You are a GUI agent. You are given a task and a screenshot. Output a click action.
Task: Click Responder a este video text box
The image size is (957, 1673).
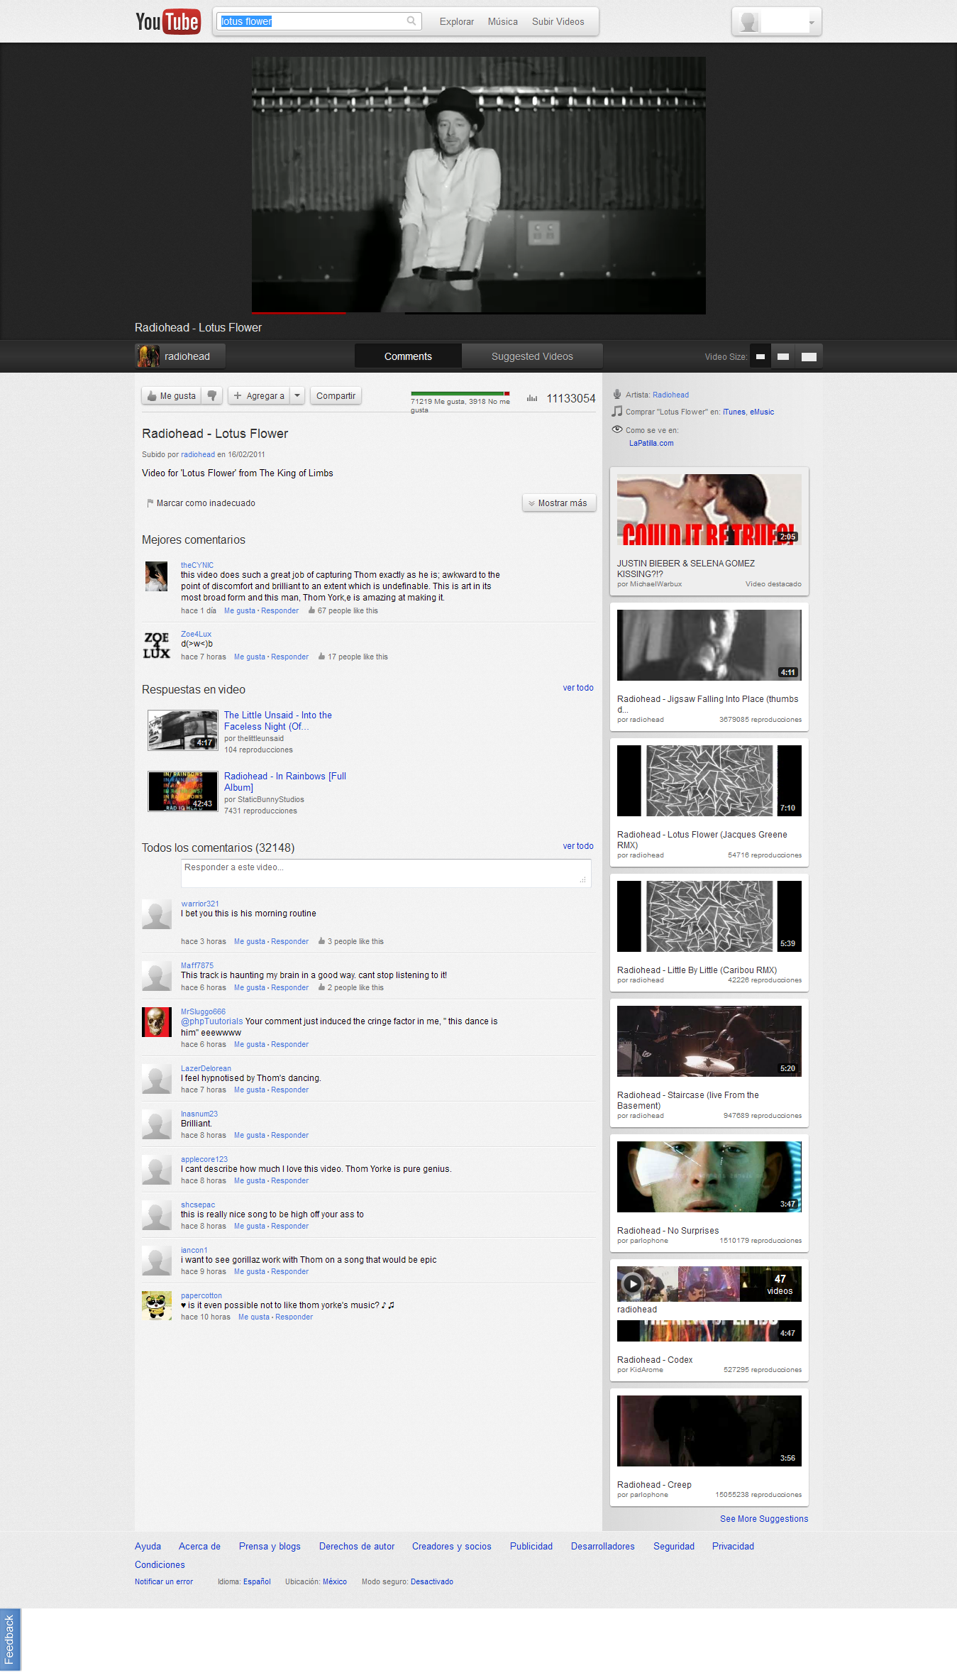click(386, 873)
